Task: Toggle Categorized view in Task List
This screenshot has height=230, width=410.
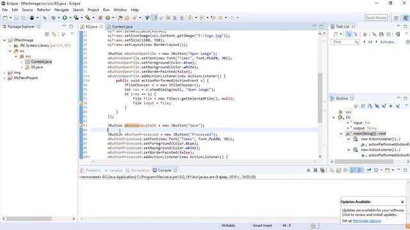Action: (x=348, y=34)
